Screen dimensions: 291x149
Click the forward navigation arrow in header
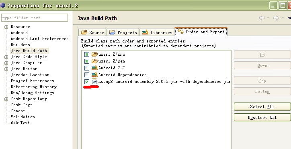tap(276, 18)
